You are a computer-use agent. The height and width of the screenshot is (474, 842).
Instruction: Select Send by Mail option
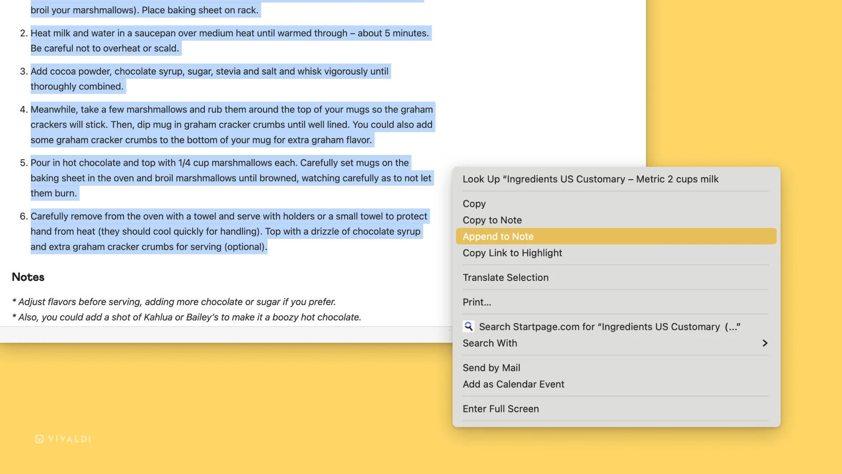[491, 368]
